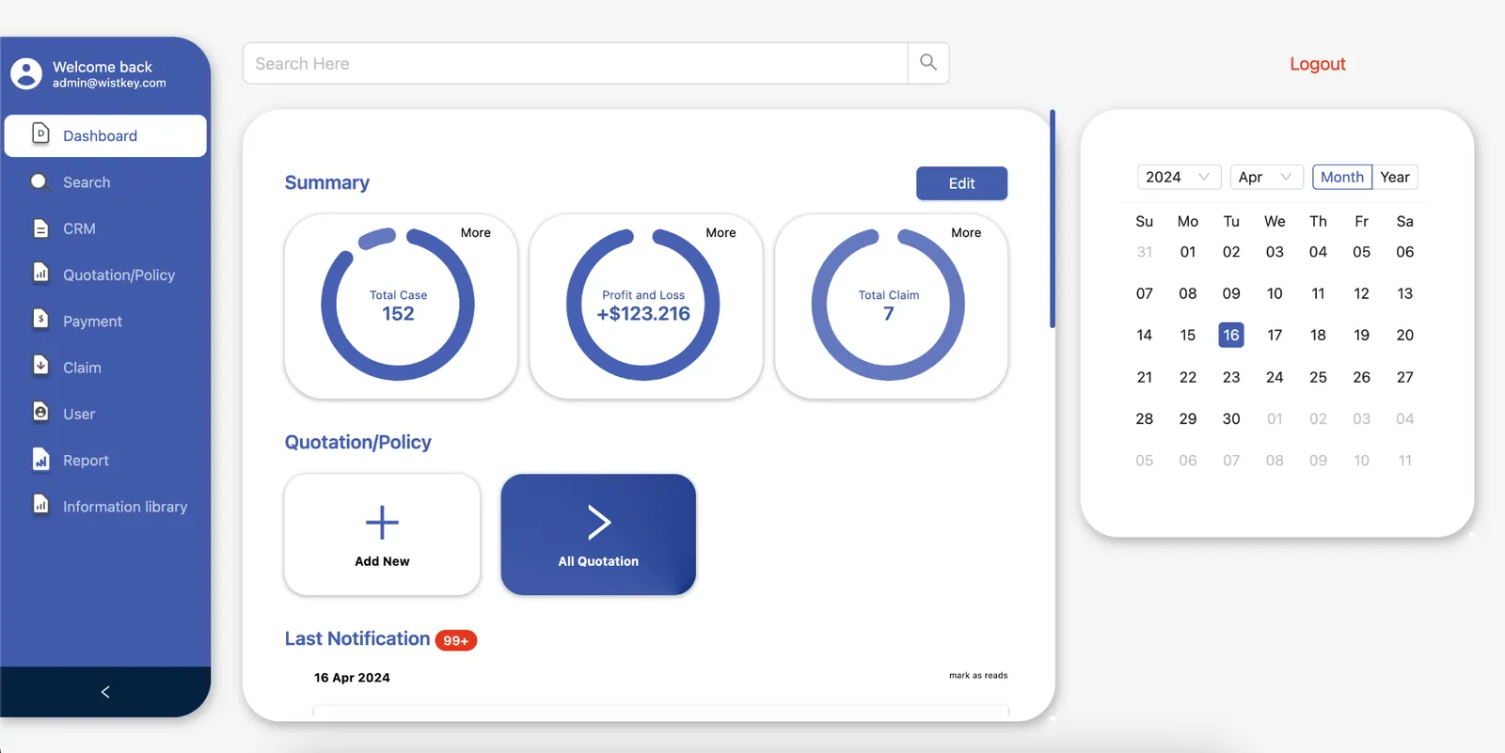Click the main panel vertical scrollbar
Image resolution: width=1505 pixels, height=753 pixels.
point(1053,219)
